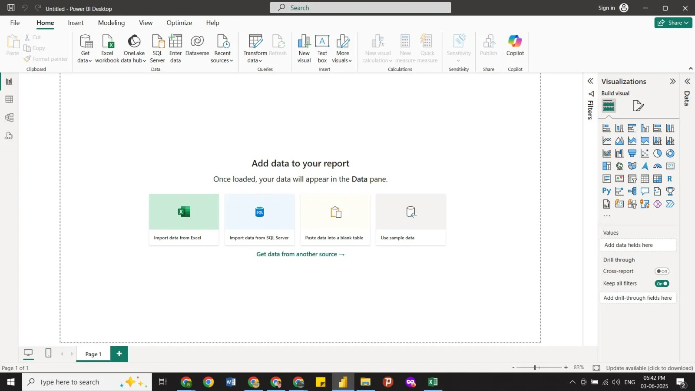
Task: Open the Copilot button in ribbon
Action: coord(515,46)
